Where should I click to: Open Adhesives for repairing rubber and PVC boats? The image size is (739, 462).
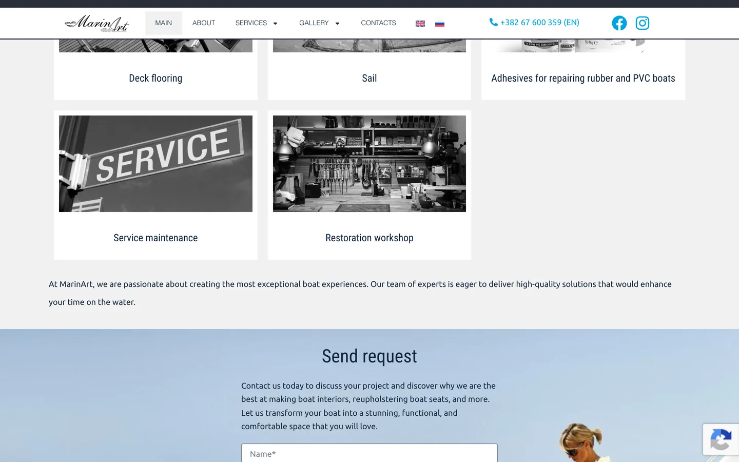tap(583, 78)
